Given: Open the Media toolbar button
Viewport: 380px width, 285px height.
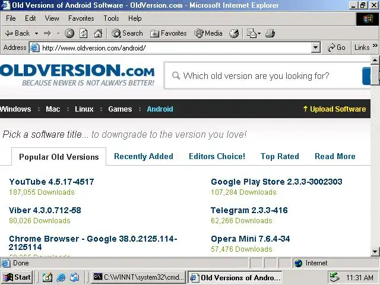Looking at the screenshot, I should [208, 33].
